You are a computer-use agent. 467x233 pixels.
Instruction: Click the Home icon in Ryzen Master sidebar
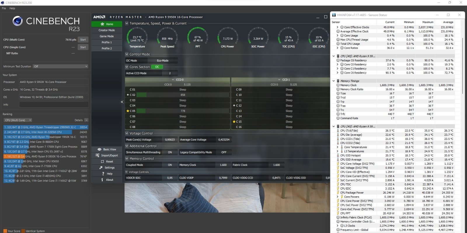102,24
